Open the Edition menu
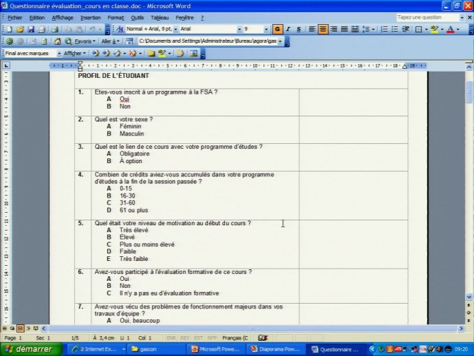Screen dimensions: 474x356 click(x=37, y=18)
